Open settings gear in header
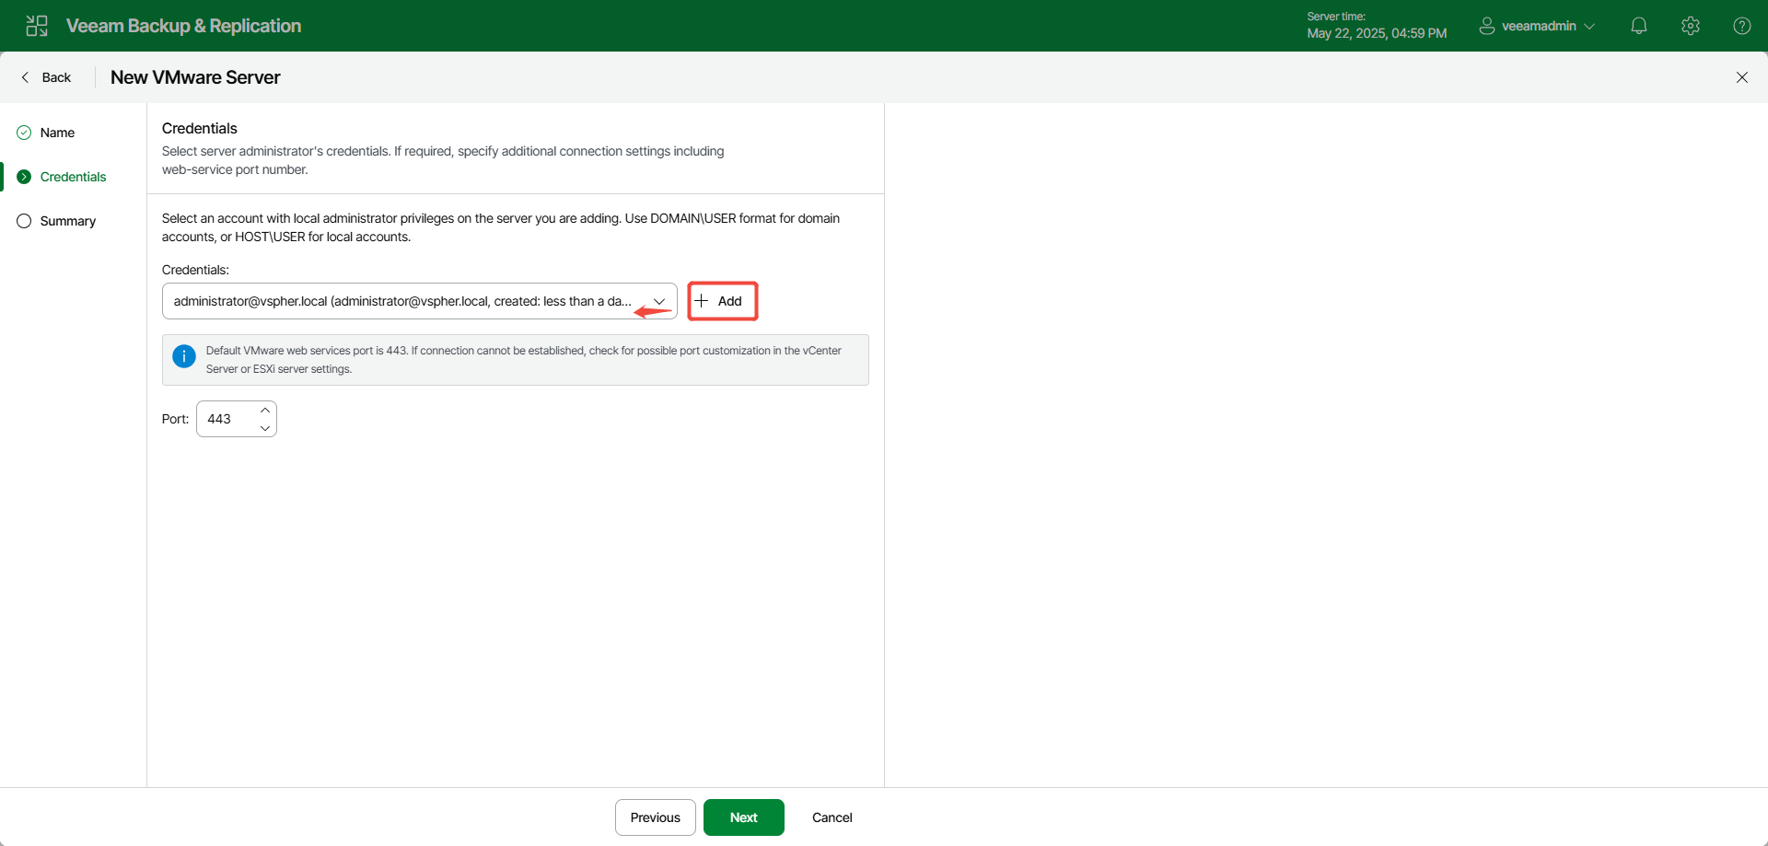 coord(1691,26)
